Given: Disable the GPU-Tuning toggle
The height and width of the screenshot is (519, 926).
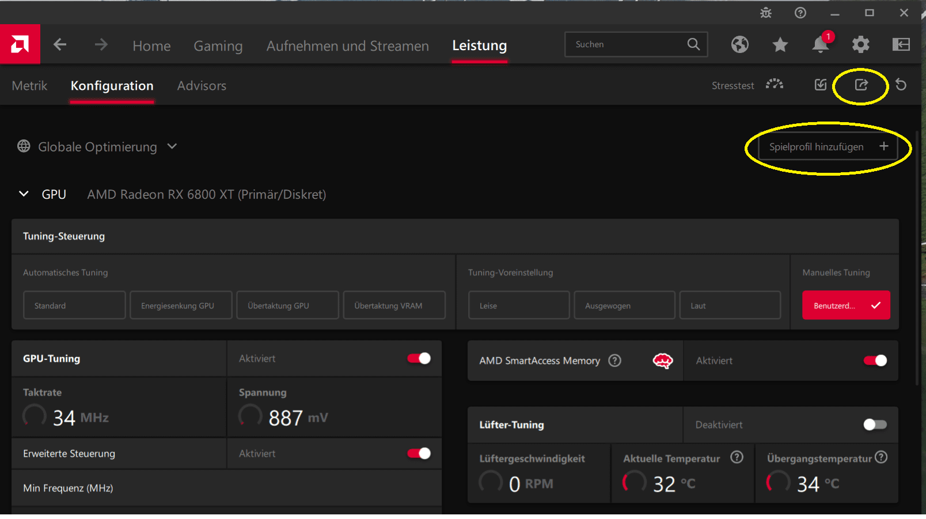Looking at the screenshot, I should coord(419,358).
